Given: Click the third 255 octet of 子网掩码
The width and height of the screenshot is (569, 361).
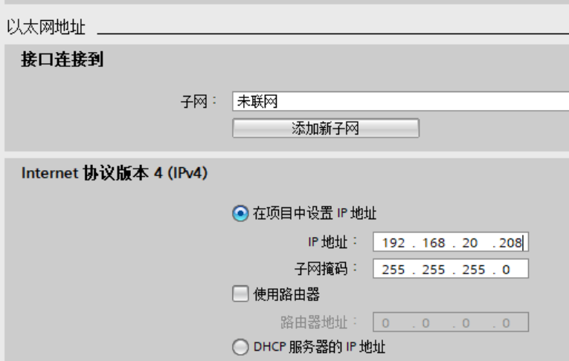Looking at the screenshot, I should click(473, 270).
